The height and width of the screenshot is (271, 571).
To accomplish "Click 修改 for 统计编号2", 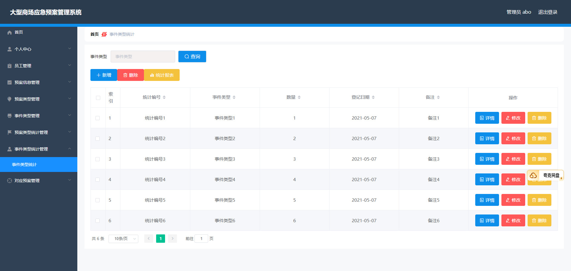I will pos(513,138).
